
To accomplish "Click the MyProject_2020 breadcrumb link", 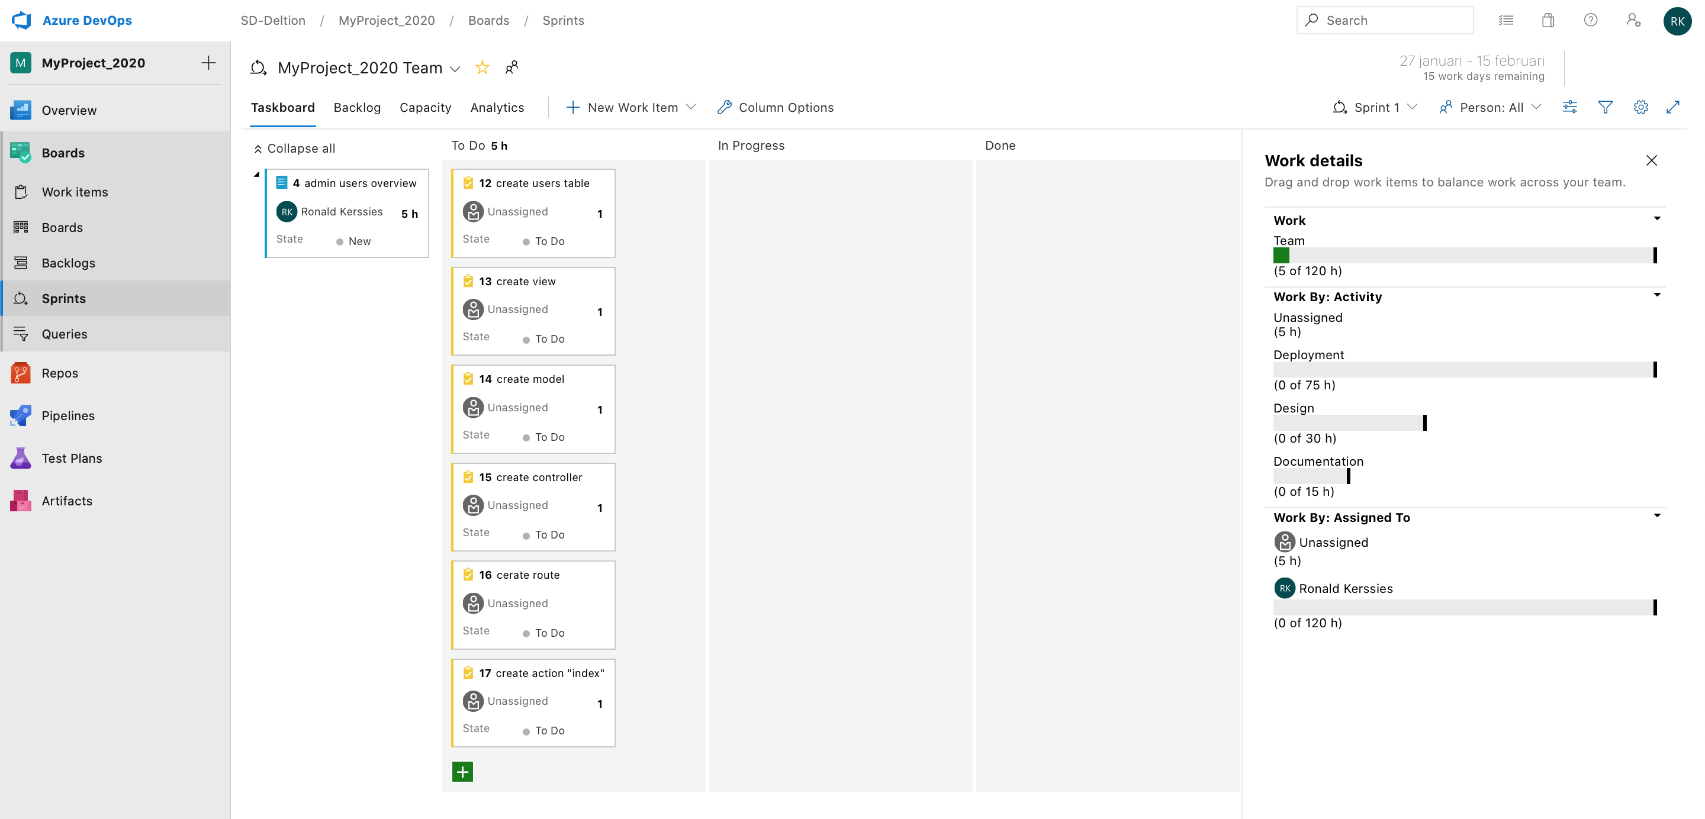I will coord(387,21).
